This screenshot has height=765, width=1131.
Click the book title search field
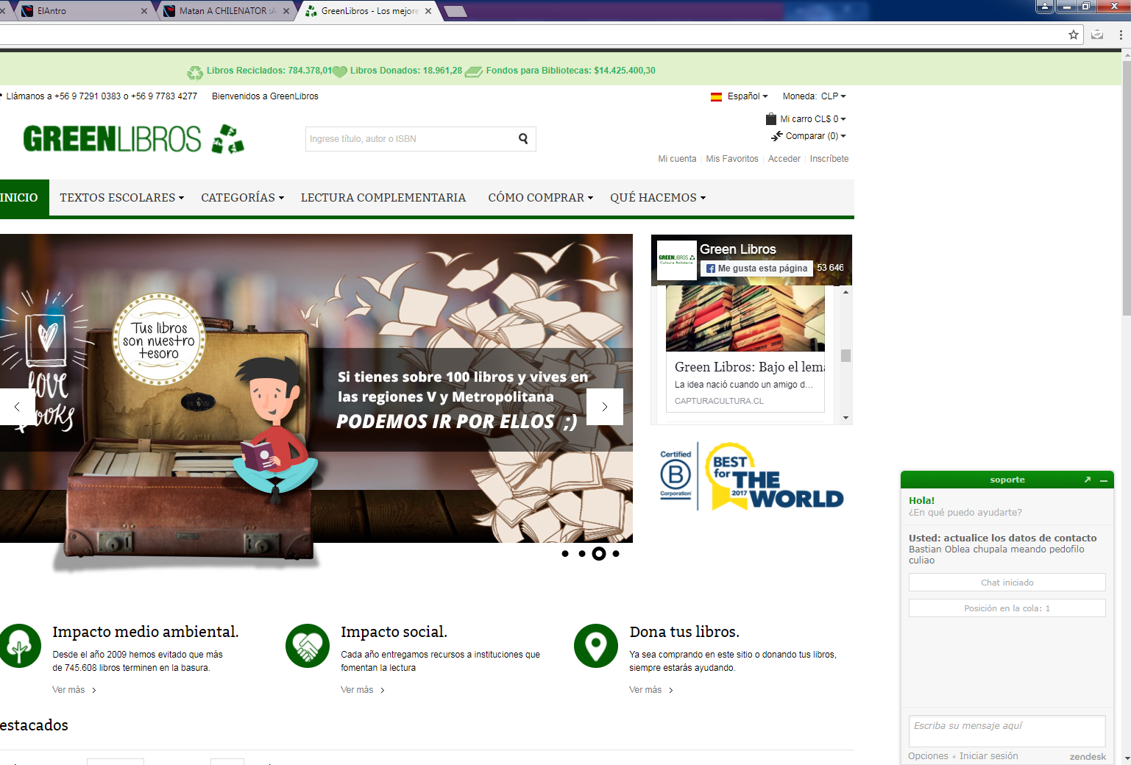[x=411, y=139]
